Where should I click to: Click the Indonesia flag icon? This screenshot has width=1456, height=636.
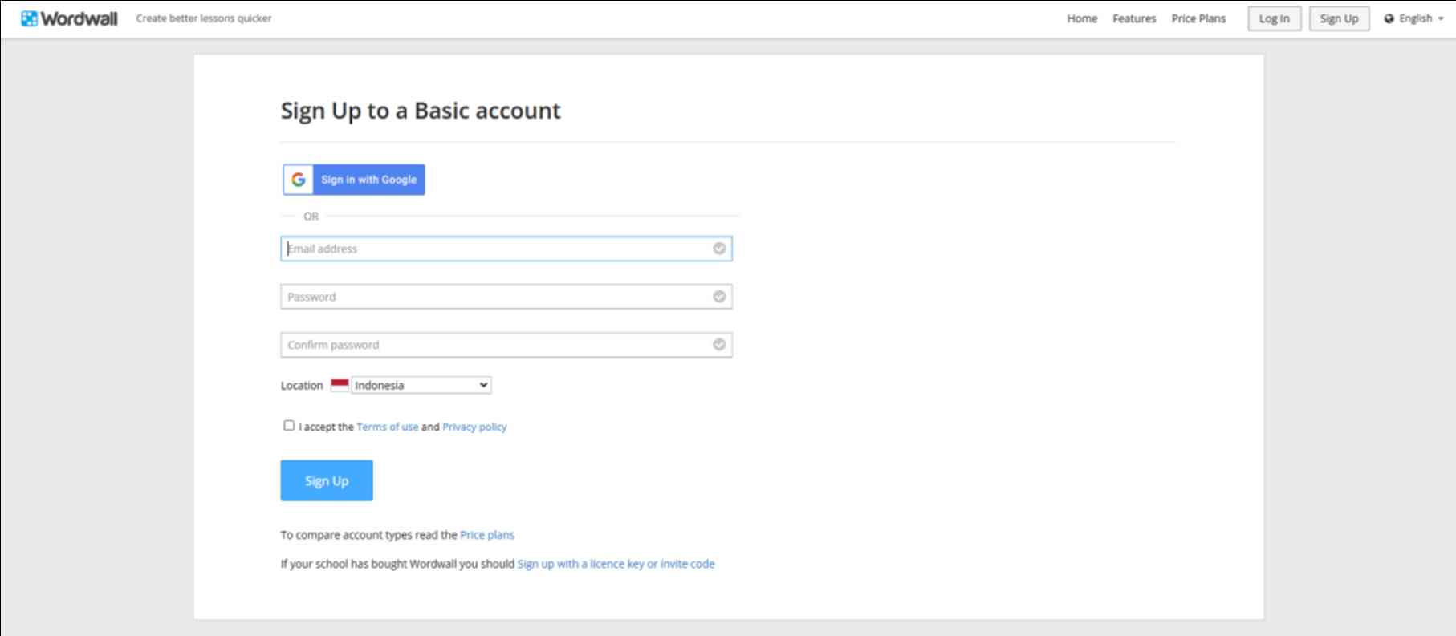click(x=340, y=385)
